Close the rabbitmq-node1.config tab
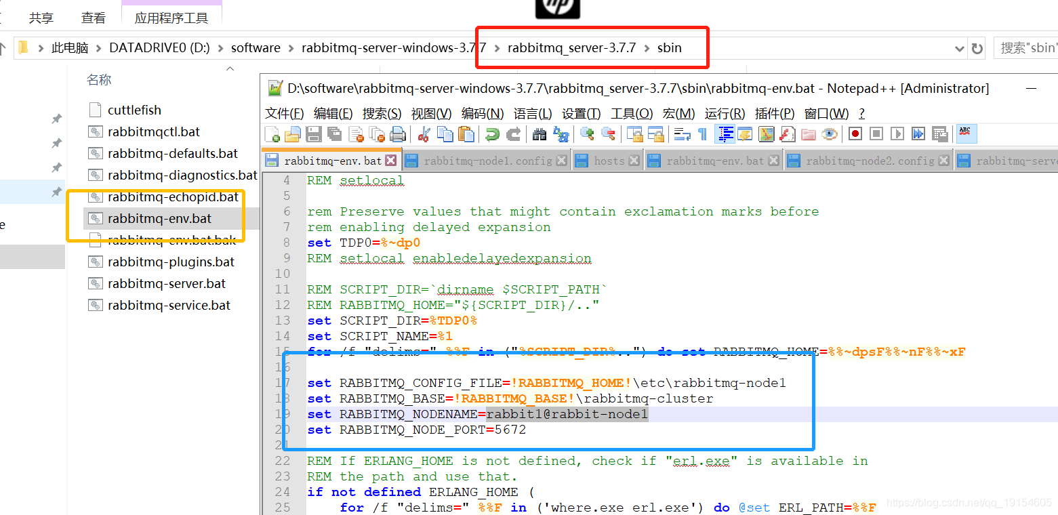The height and width of the screenshot is (515, 1058). tap(561, 161)
